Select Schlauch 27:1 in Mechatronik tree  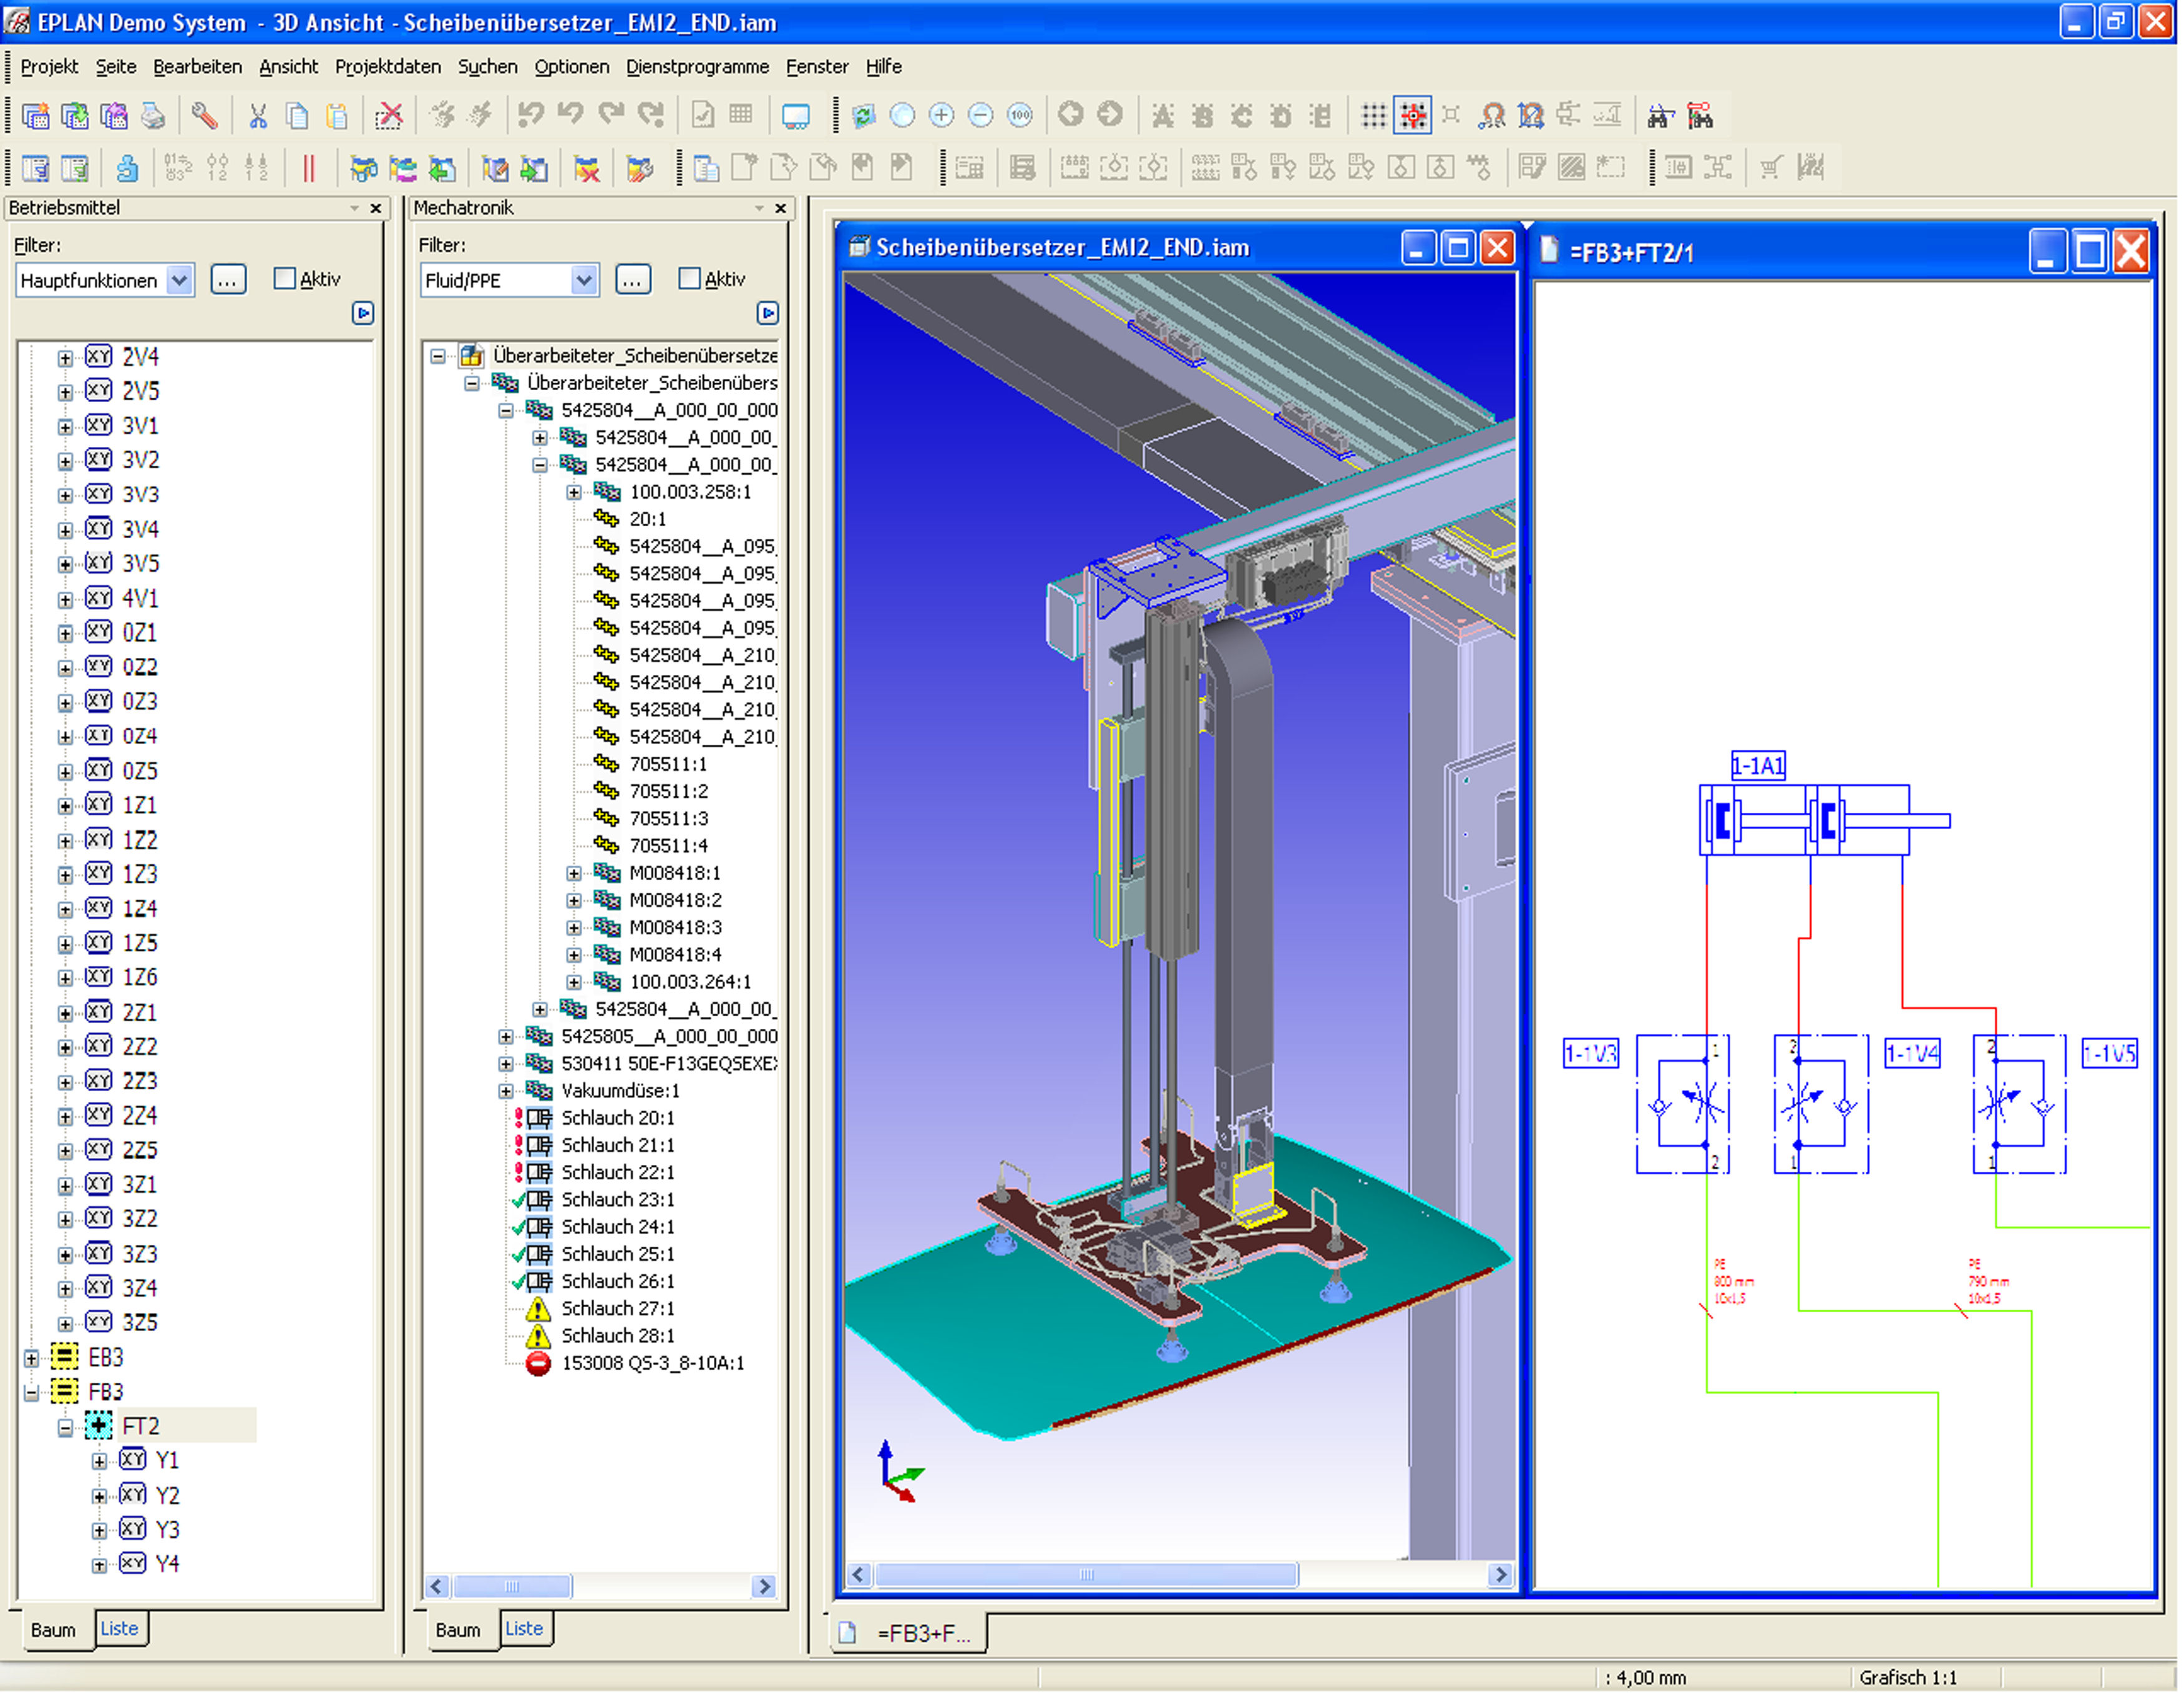point(617,1308)
